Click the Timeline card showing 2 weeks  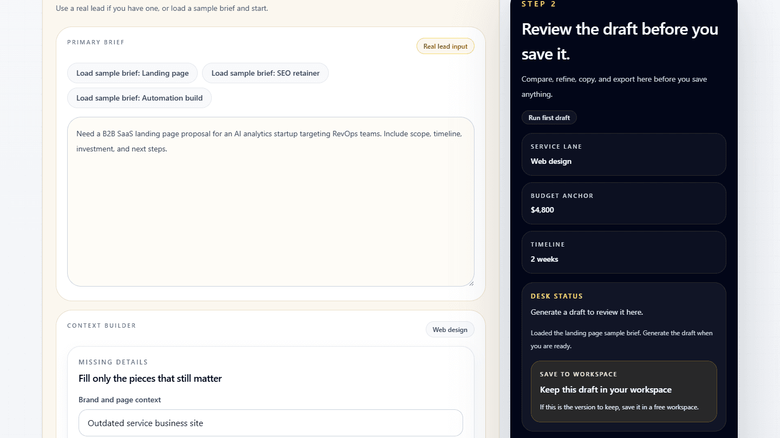pos(623,252)
